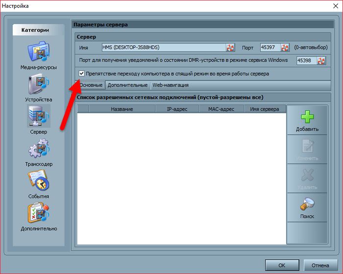Toggle sleep mode prevention checkbox
Viewport: 343px width, 274px height.
pos(82,74)
